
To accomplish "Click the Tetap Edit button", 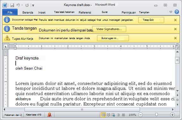I will (151, 20).
